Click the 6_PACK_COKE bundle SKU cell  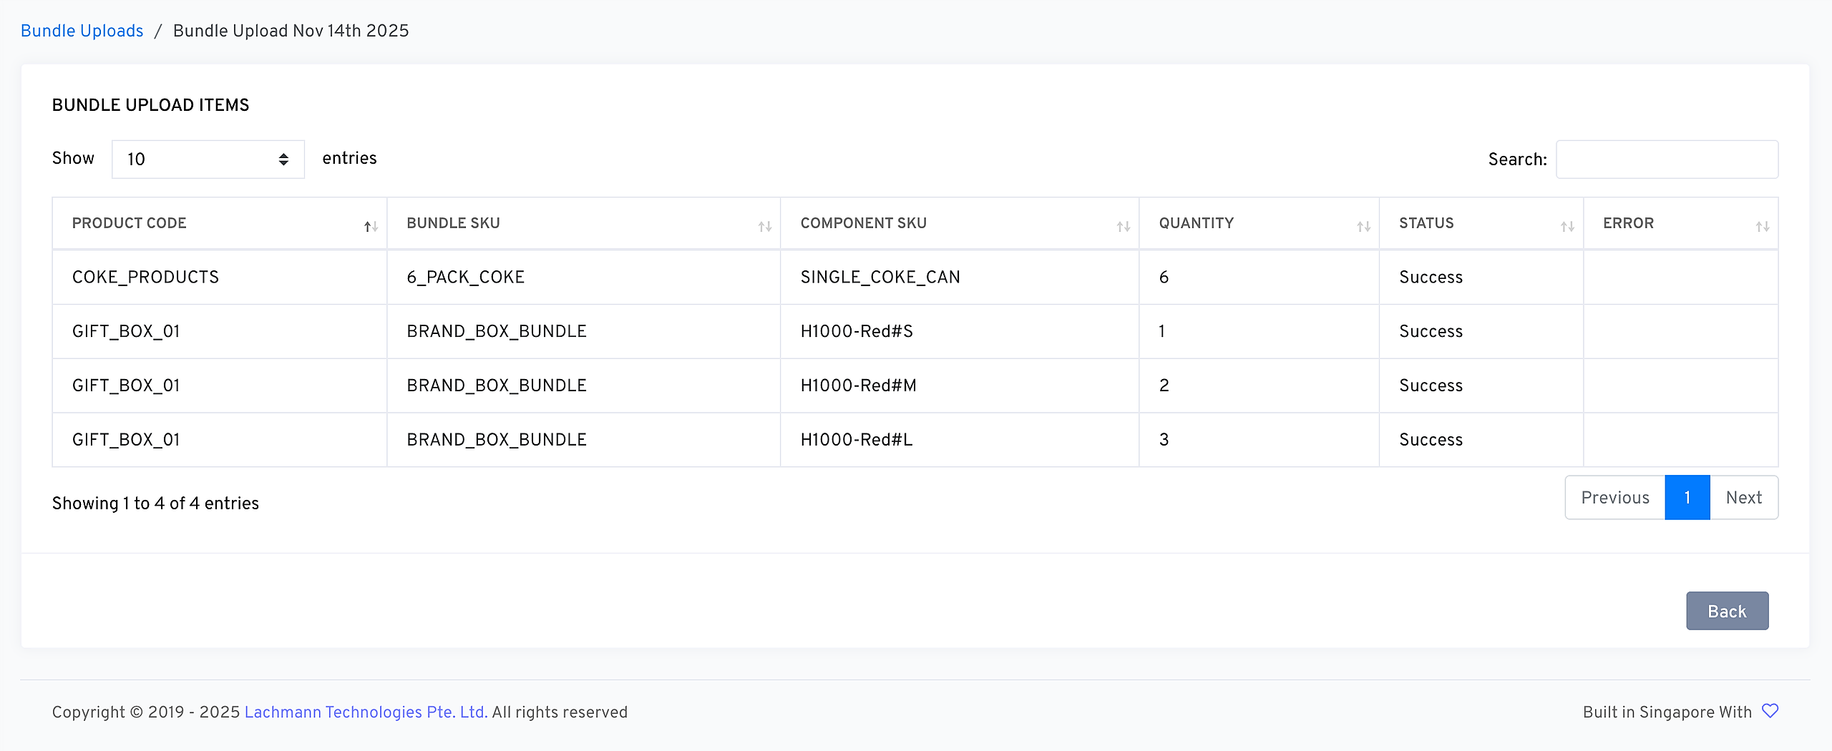click(x=465, y=277)
